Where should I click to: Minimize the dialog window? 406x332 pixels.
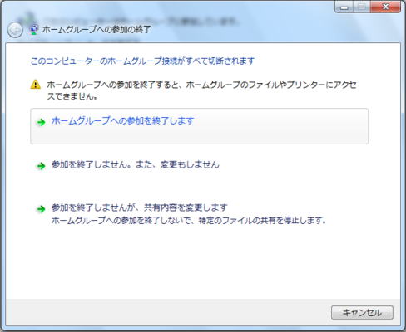344,7
